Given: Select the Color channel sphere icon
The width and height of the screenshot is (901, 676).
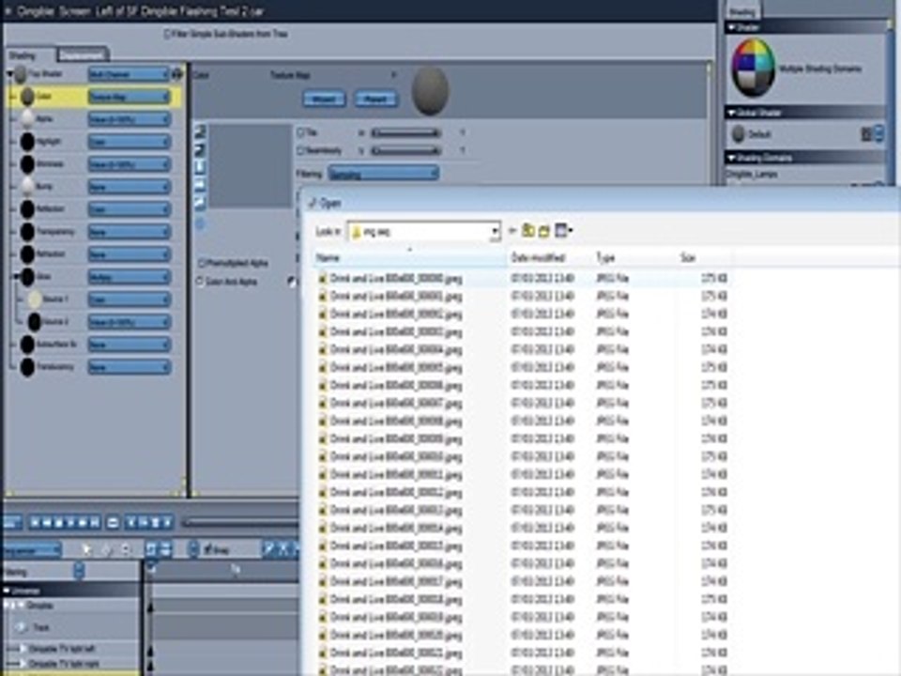Looking at the screenshot, I should pos(27,97).
